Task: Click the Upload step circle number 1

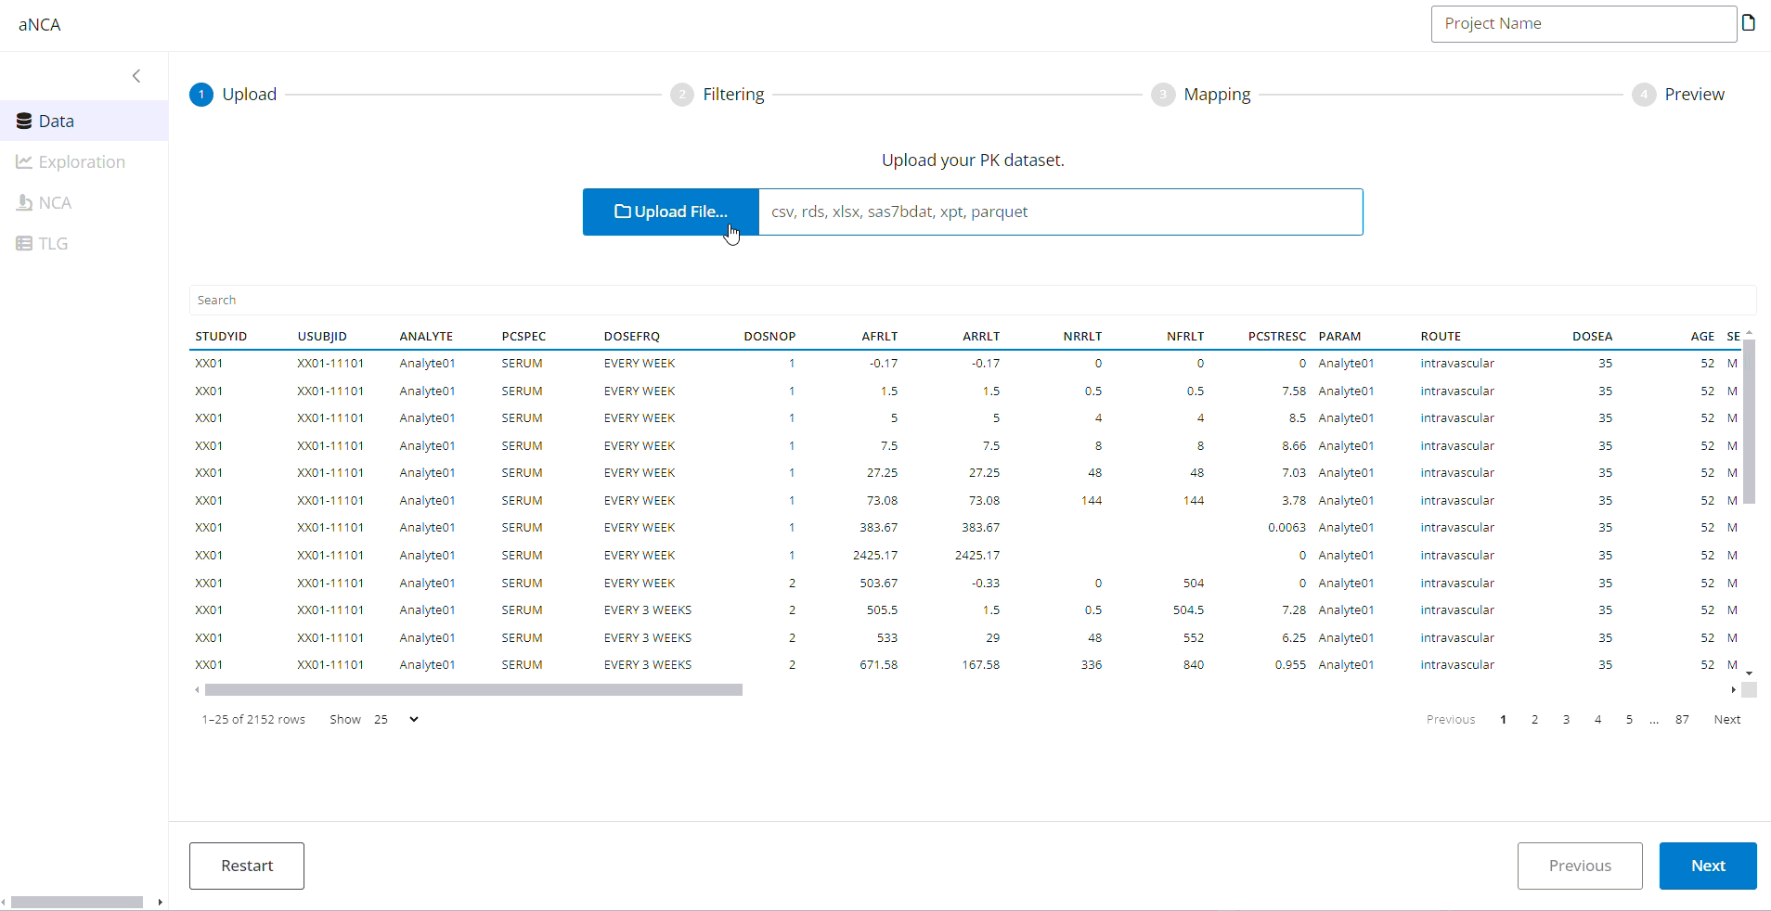Action: 201,95
